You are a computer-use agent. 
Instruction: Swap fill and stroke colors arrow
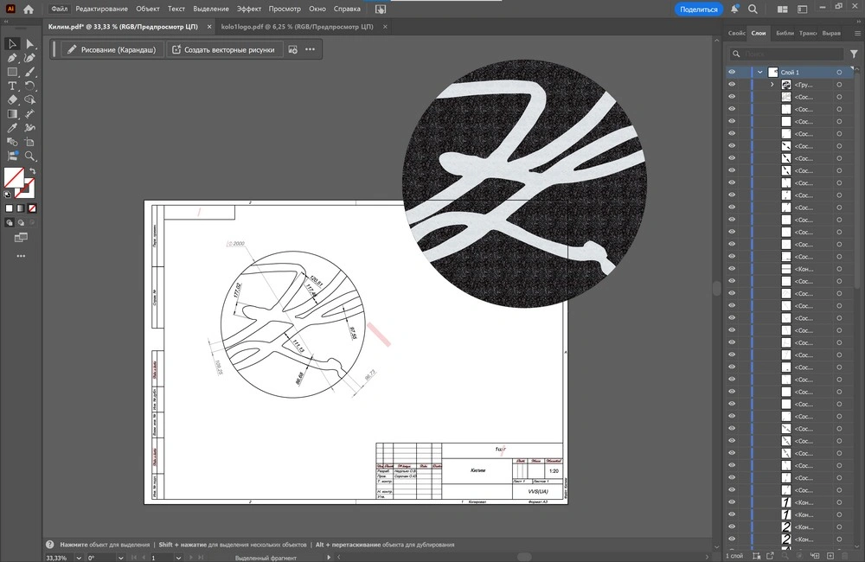(x=31, y=172)
